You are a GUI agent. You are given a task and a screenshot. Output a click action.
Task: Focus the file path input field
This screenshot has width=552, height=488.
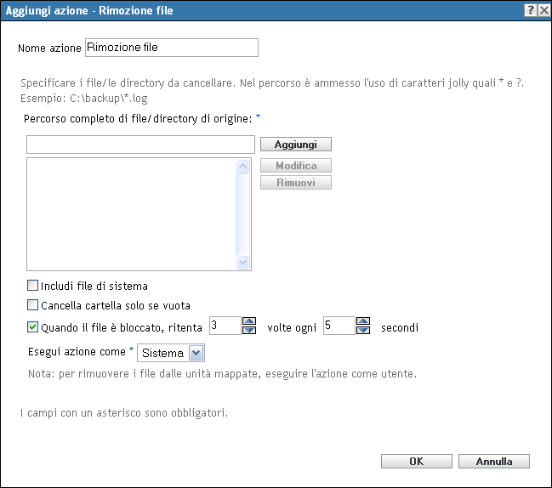tap(140, 145)
